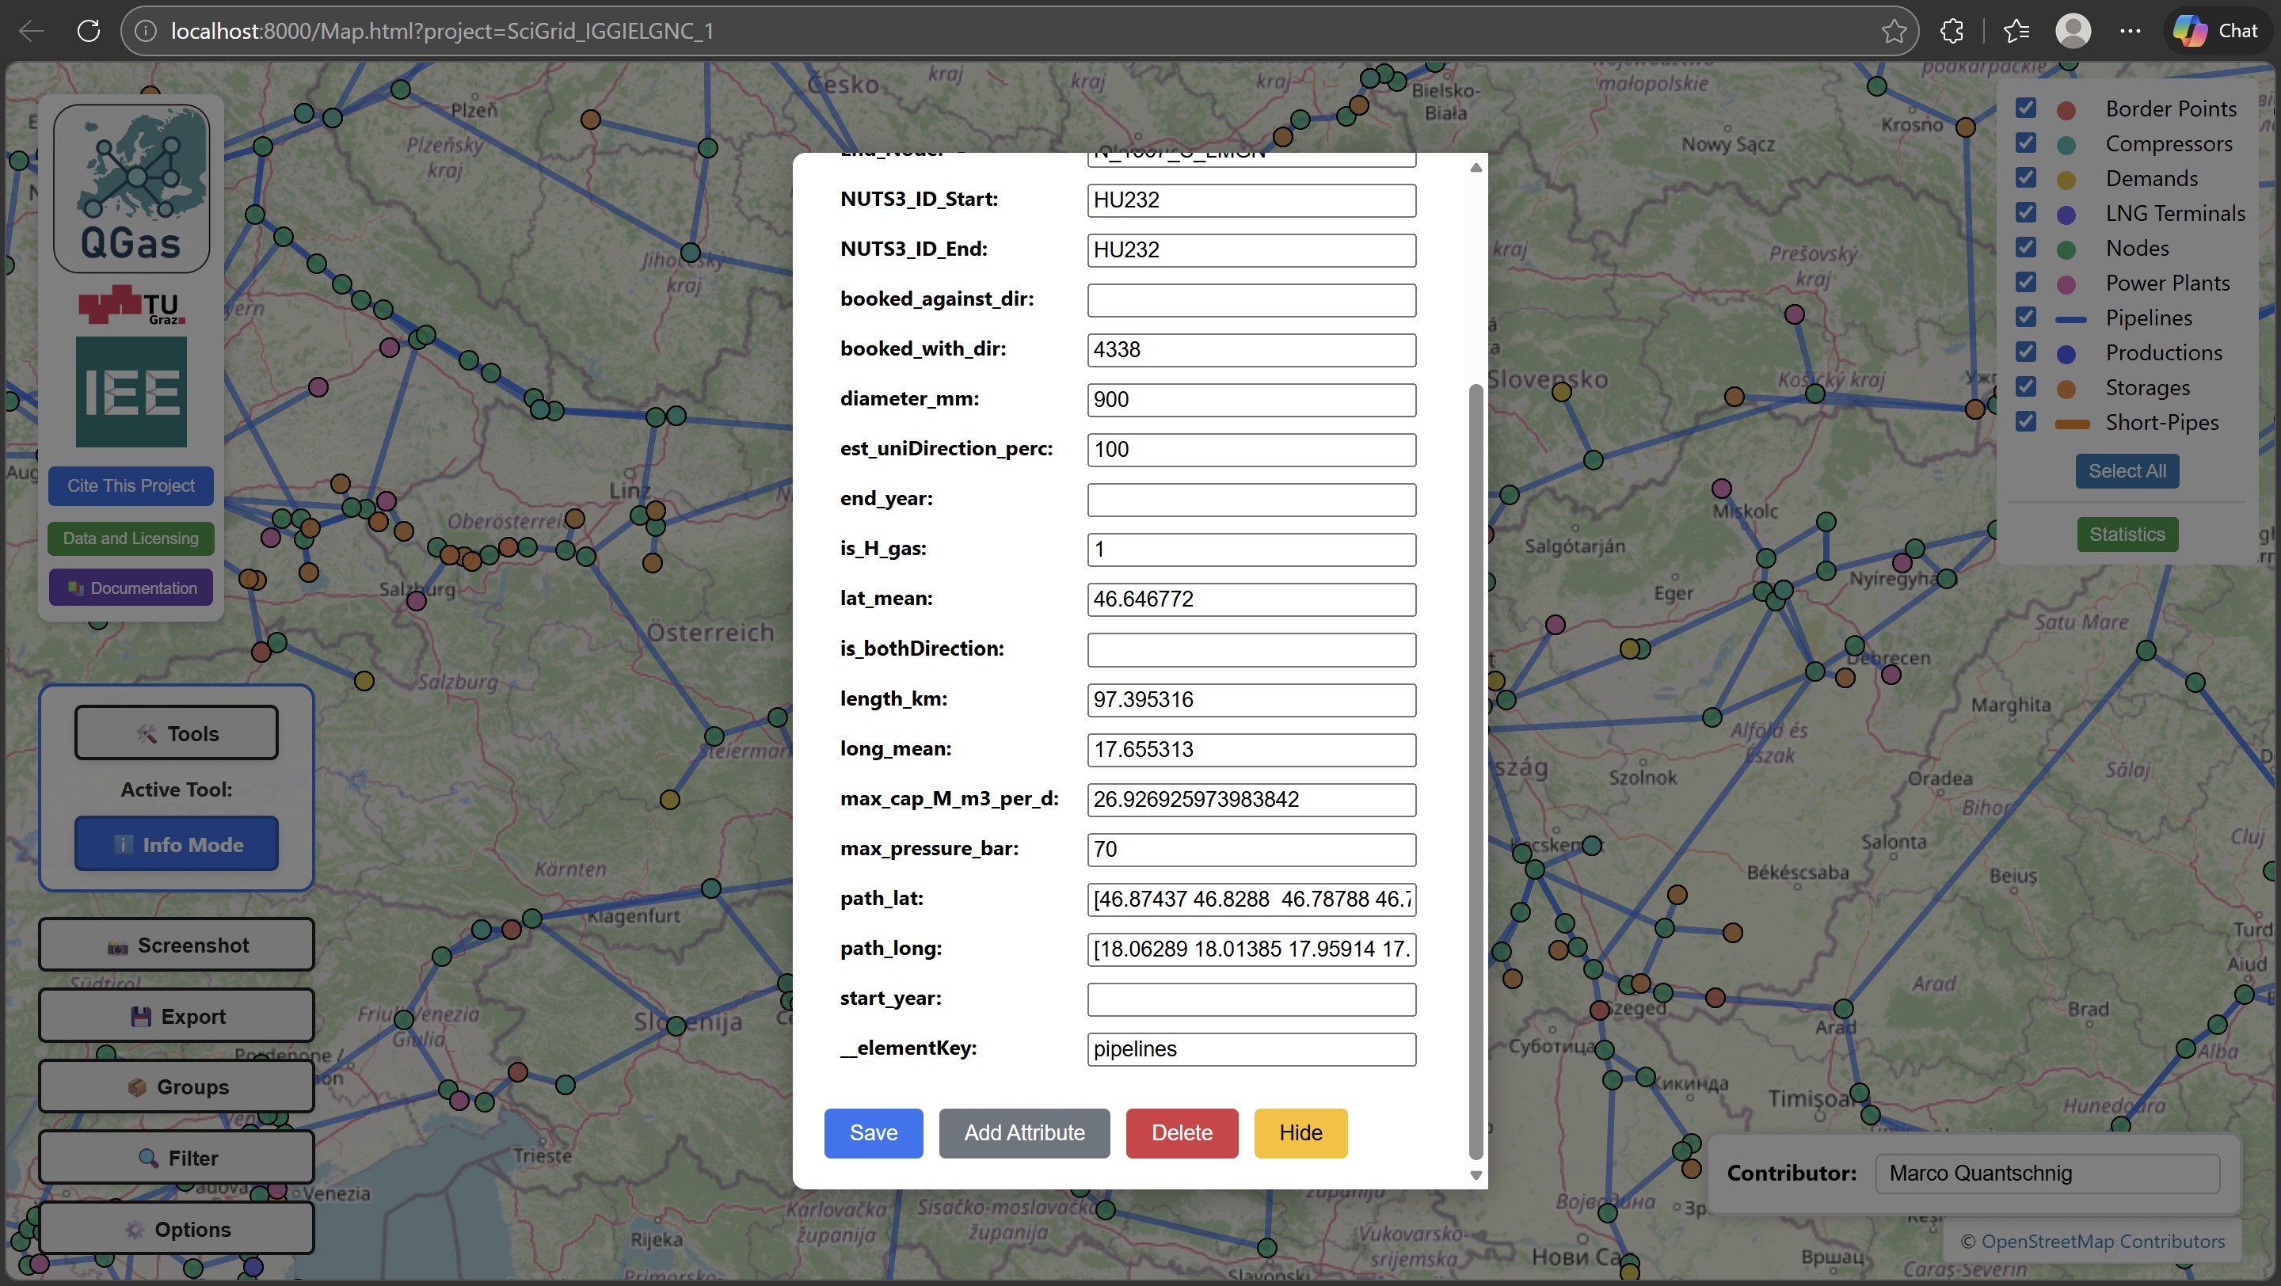Save the pipeline attributes
The height and width of the screenshot is (1286, 2281).
click(873, 1133)
